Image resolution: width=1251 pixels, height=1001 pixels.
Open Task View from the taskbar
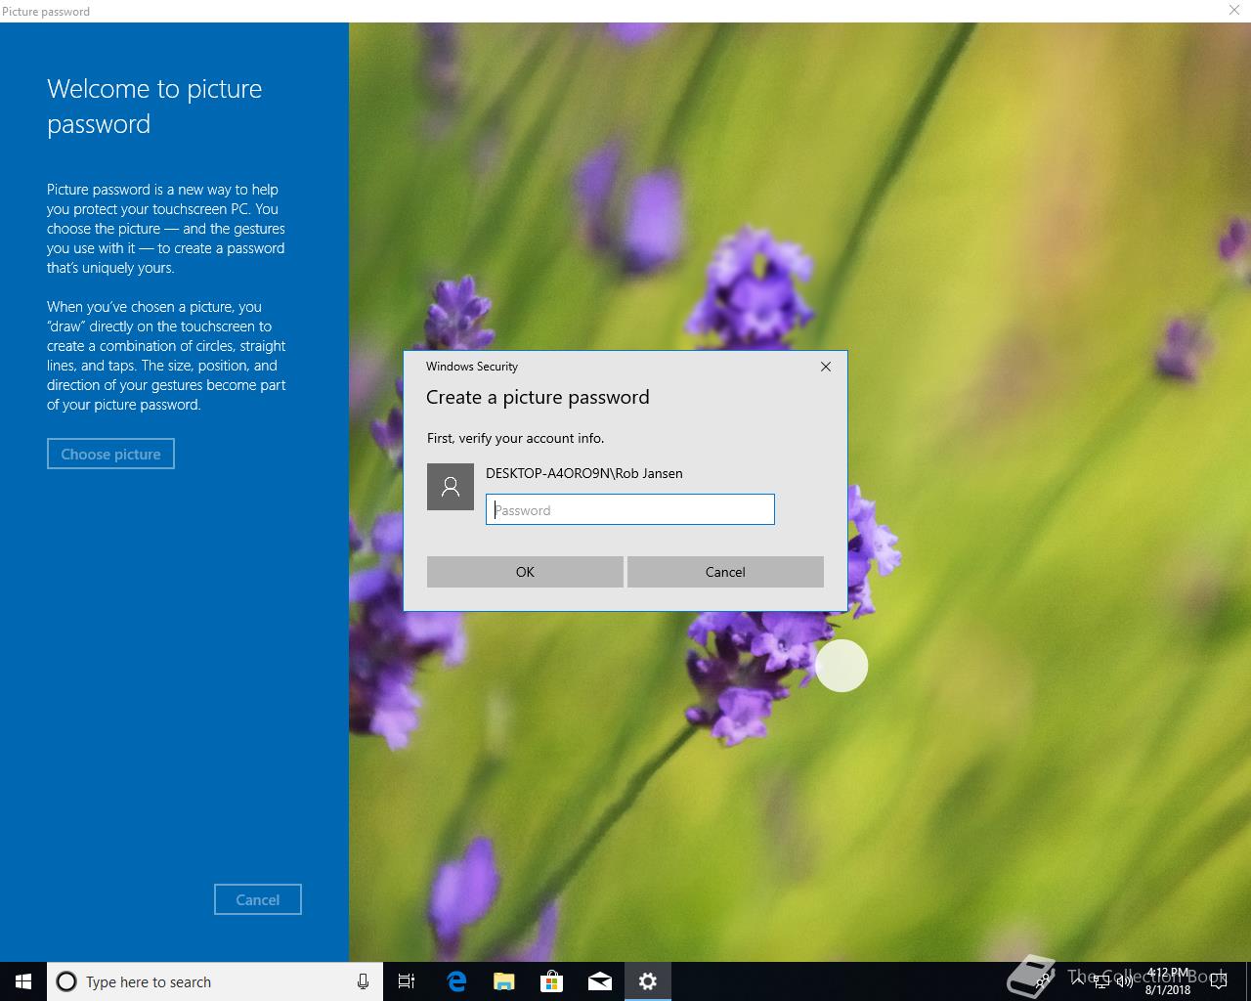tap(407, 981)
